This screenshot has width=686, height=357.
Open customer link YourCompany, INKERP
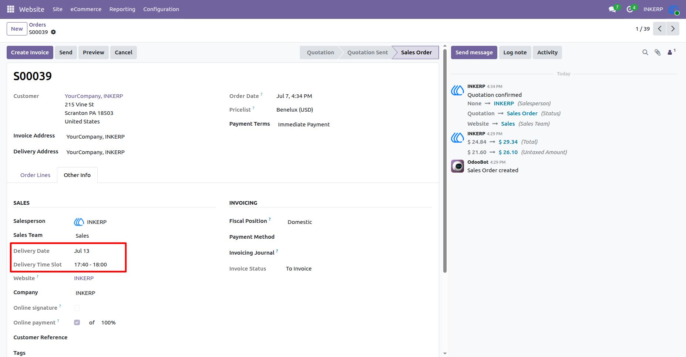tap(94, 96)
